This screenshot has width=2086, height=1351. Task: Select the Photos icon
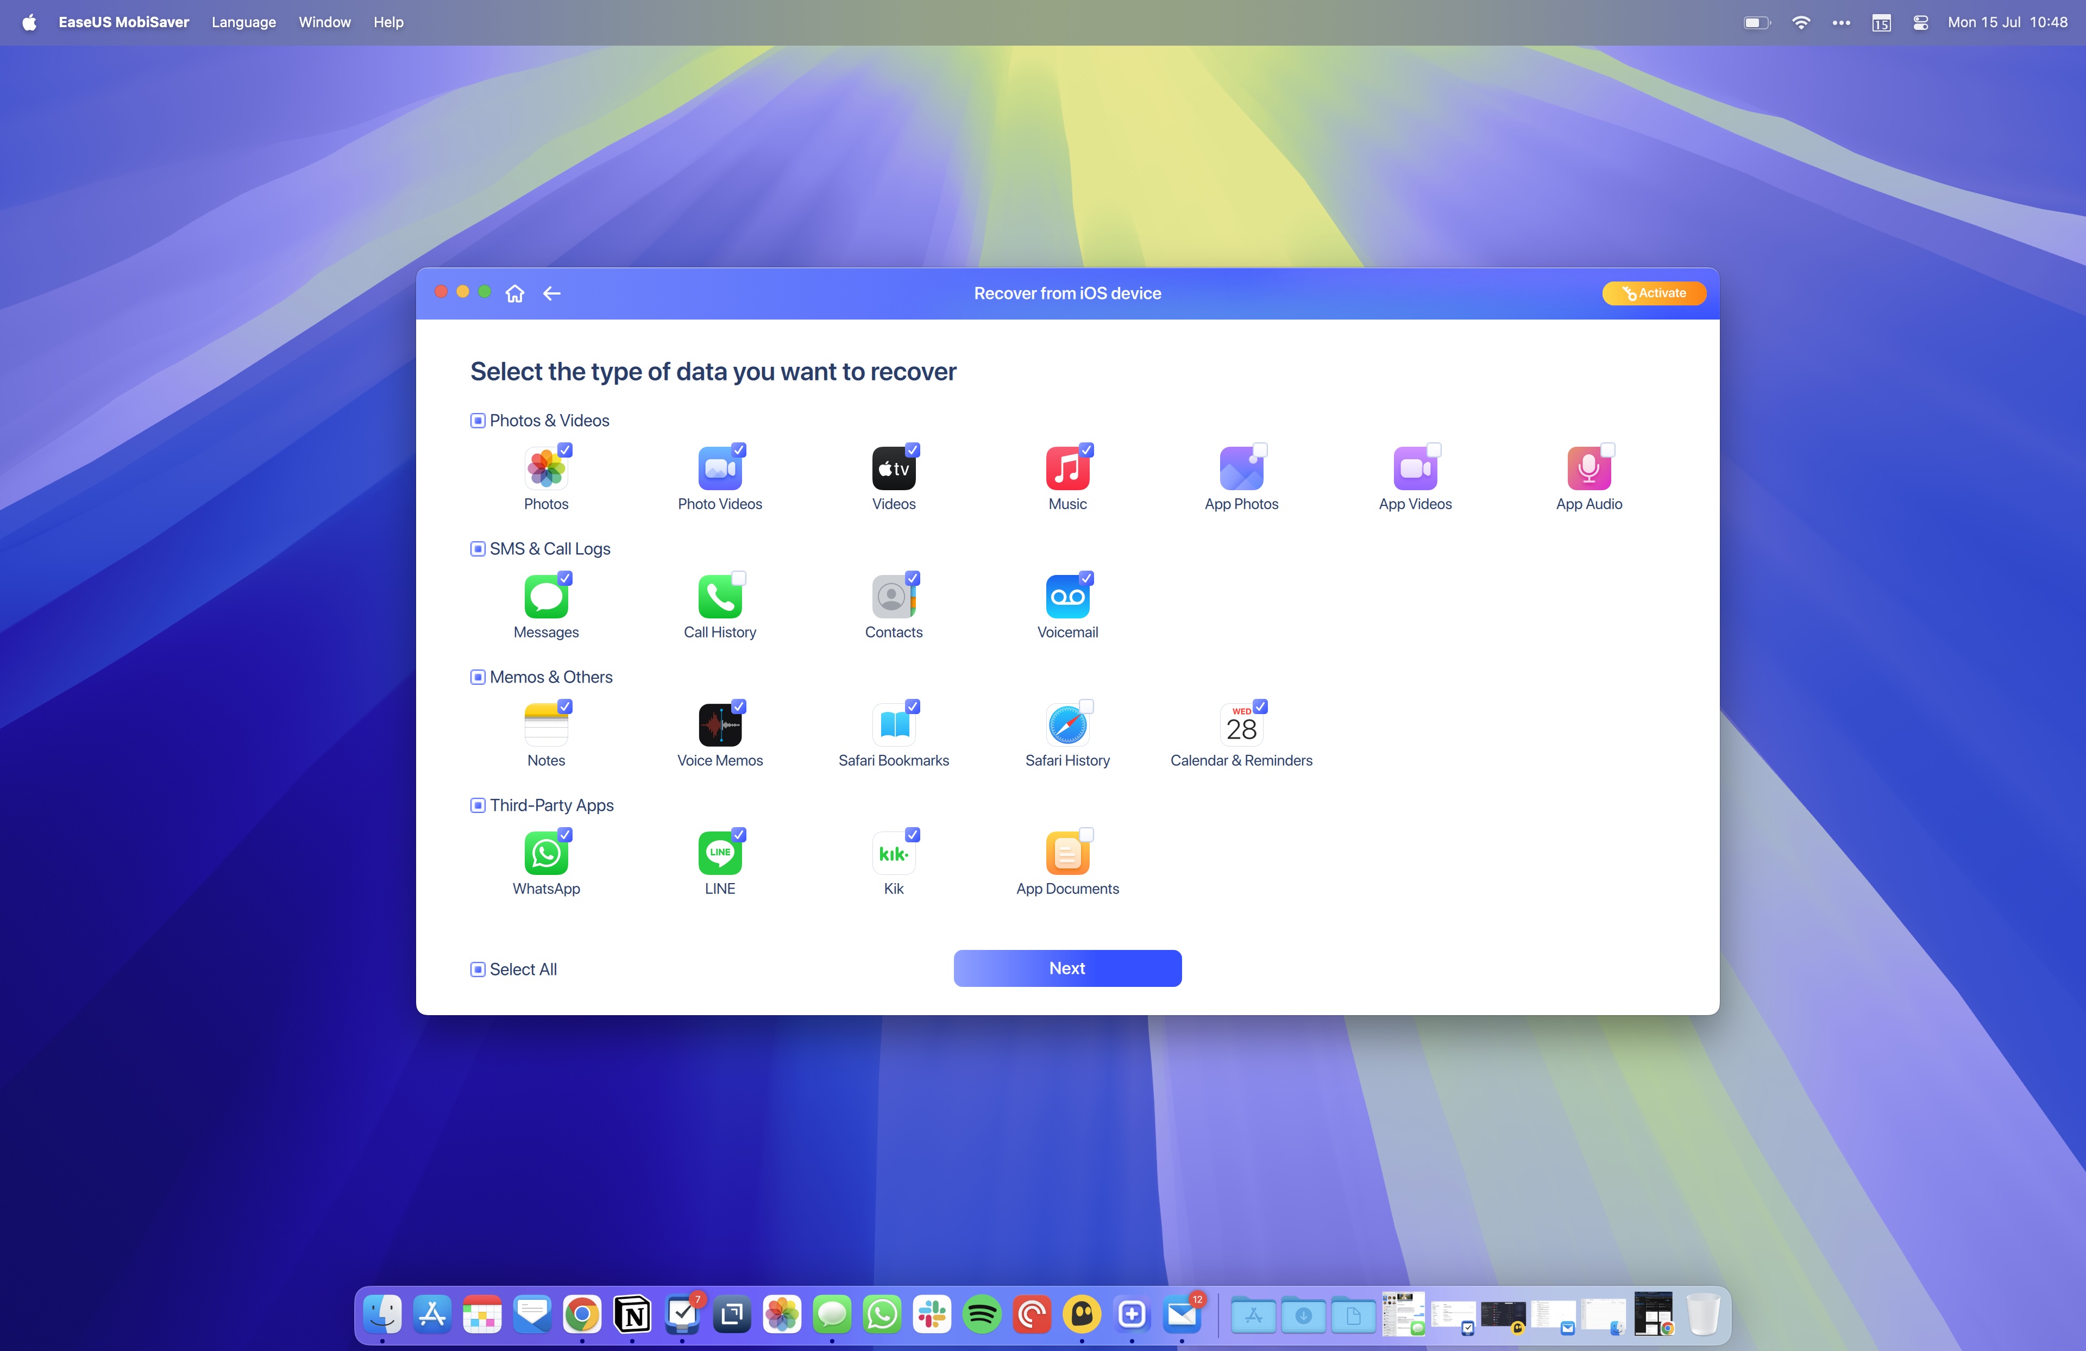[546, 469]
